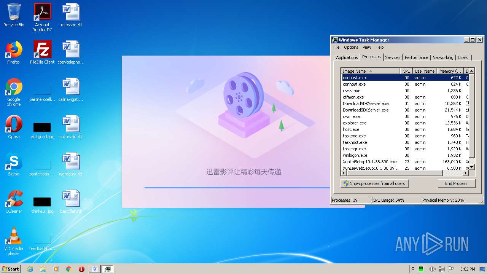The image size is (487, 274).
Task: Select basicflat.rtf document icon
Action: tap(71, 202)
